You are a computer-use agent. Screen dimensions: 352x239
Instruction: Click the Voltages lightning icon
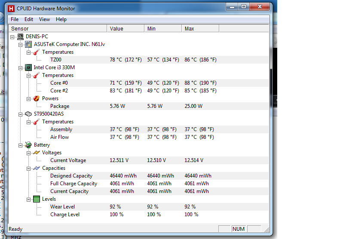click(37, 153)
